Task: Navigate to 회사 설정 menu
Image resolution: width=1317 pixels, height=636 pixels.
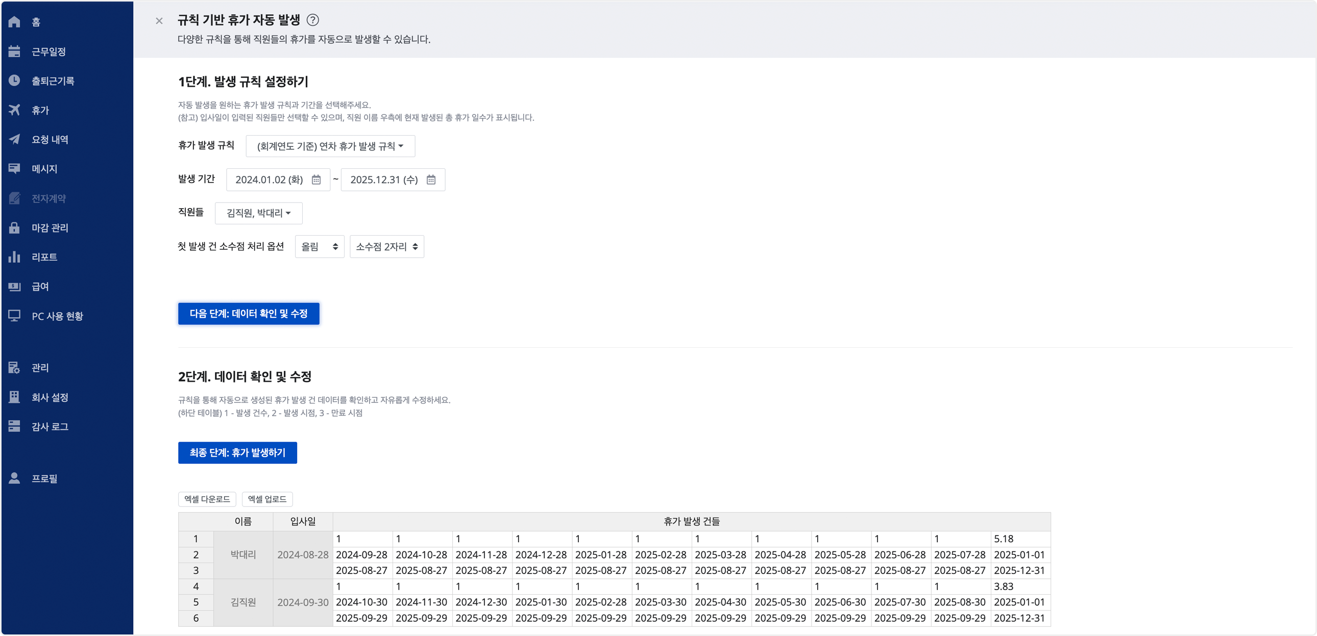Action: [49, 397]
